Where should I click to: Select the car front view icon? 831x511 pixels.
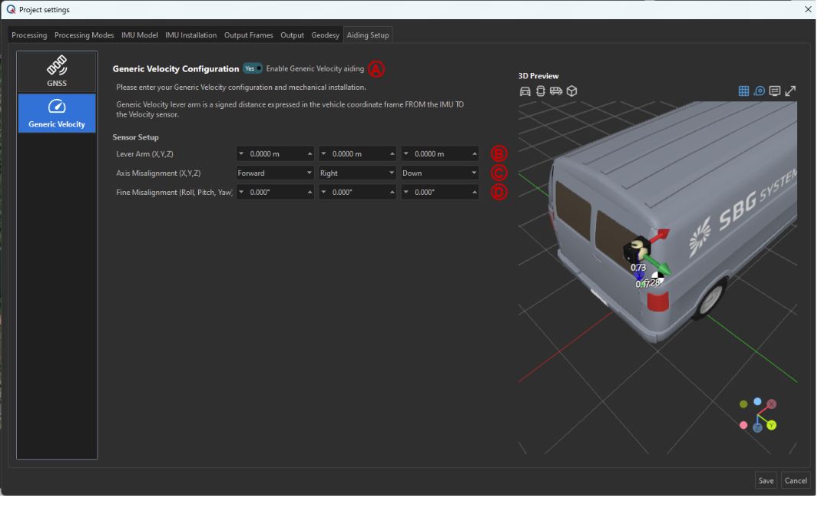[525, 91]
